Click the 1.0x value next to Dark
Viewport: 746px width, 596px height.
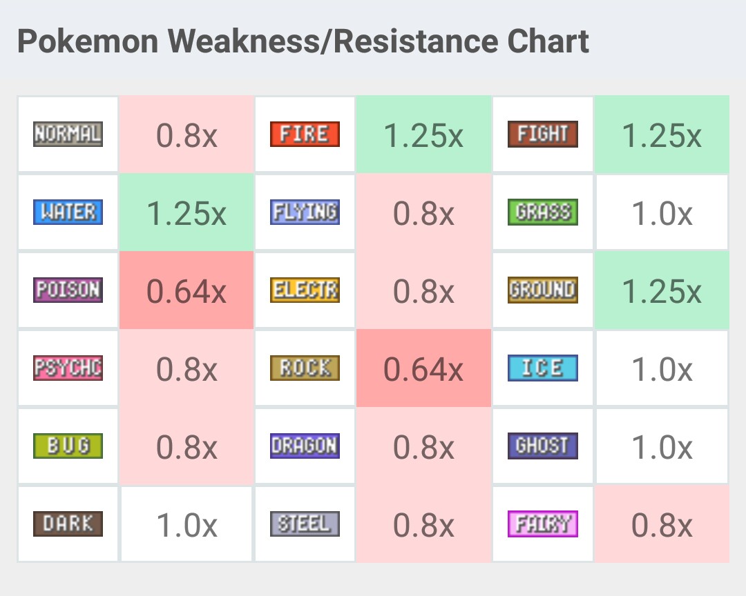pos(186,524)
